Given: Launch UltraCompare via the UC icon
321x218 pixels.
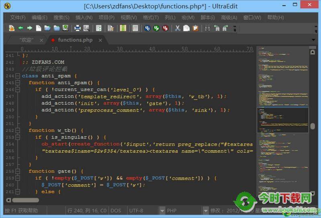Looking at the screenshot, I should [x=147, y=28].
